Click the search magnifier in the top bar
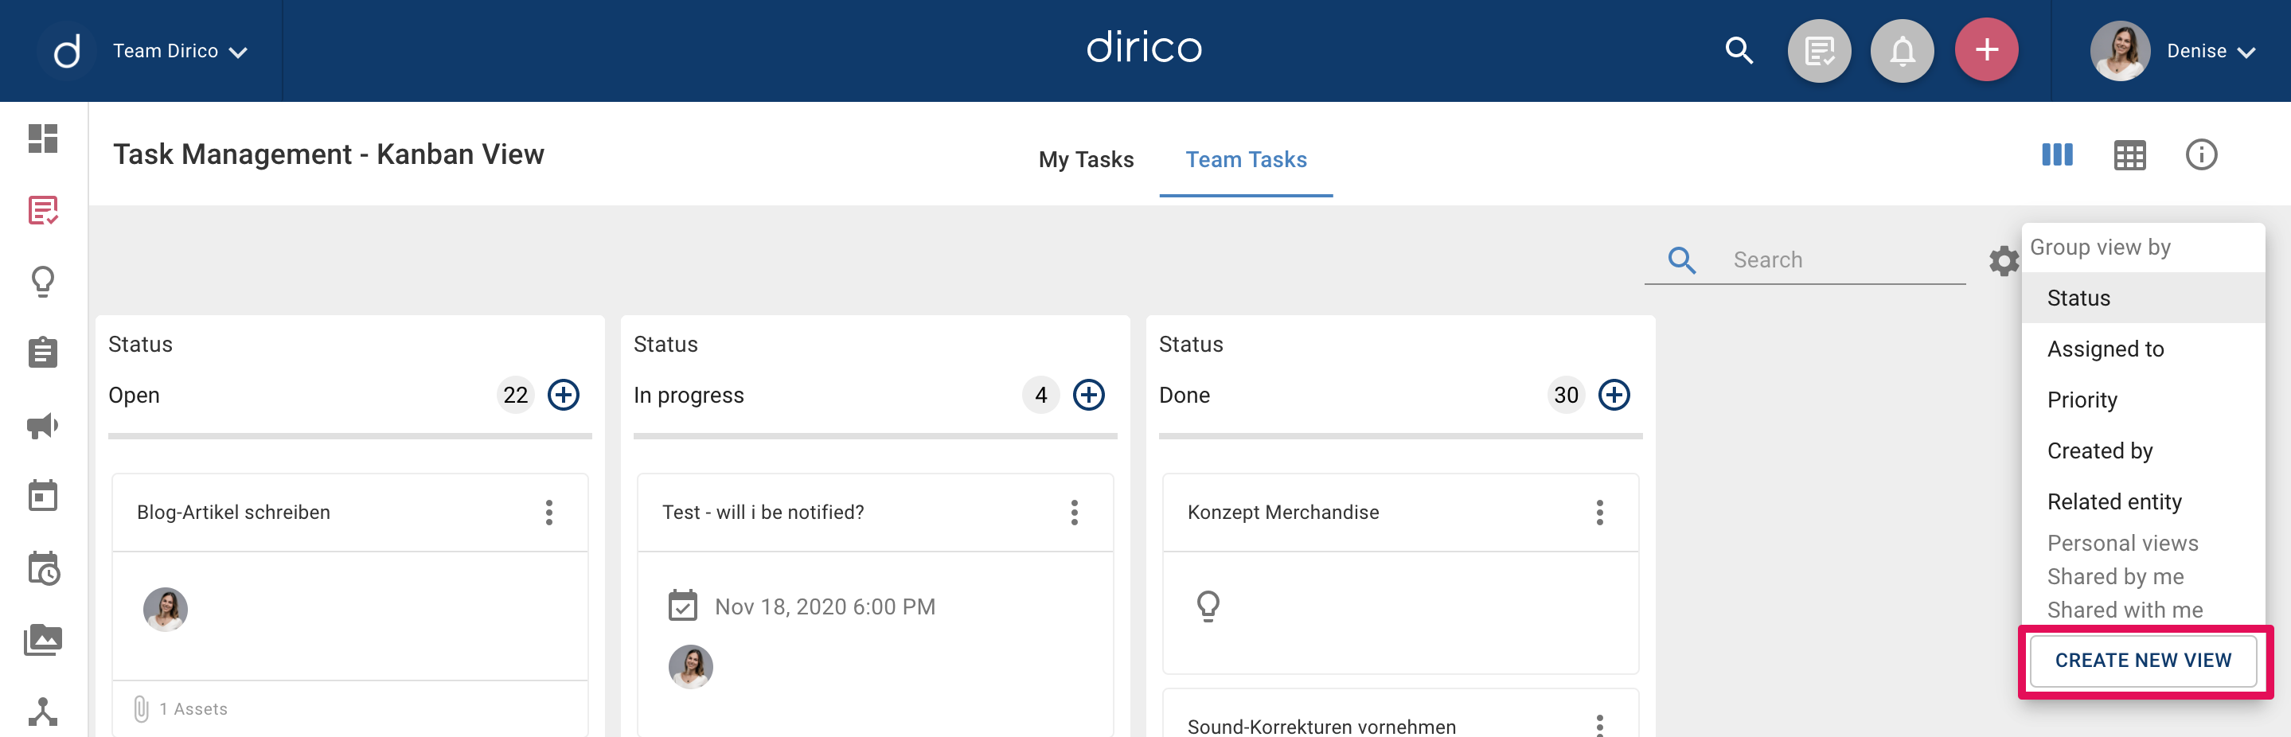This screenshot has width=2291, height=737. coord(1739,51)
